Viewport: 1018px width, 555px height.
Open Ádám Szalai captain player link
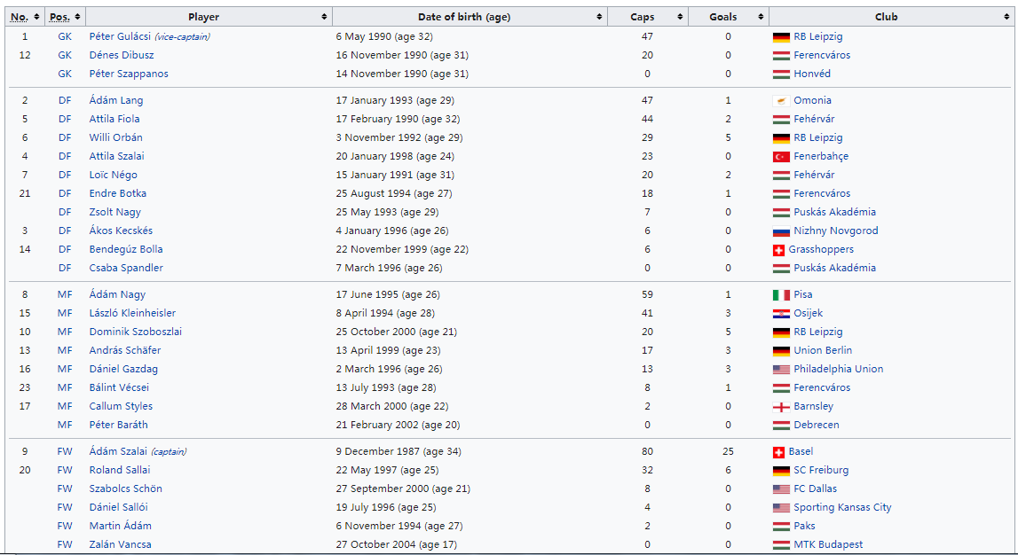[118, 451]
